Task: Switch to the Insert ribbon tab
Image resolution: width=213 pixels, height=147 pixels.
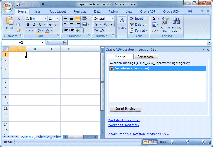Action: click(x=37, y=12)
